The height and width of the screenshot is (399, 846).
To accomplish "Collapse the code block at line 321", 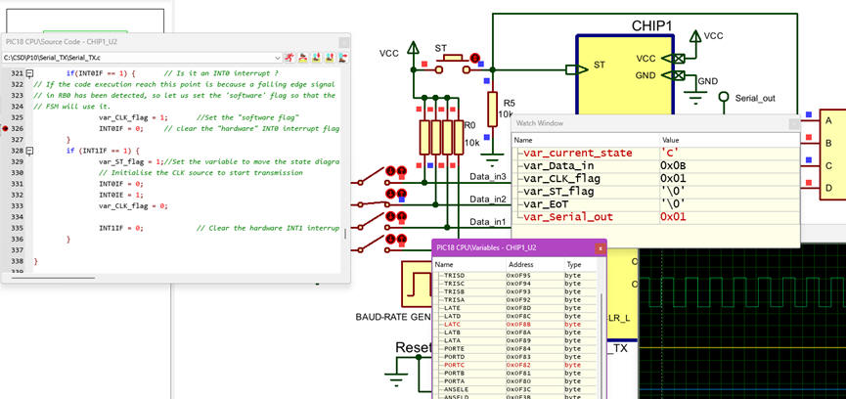I will point(29,74).
